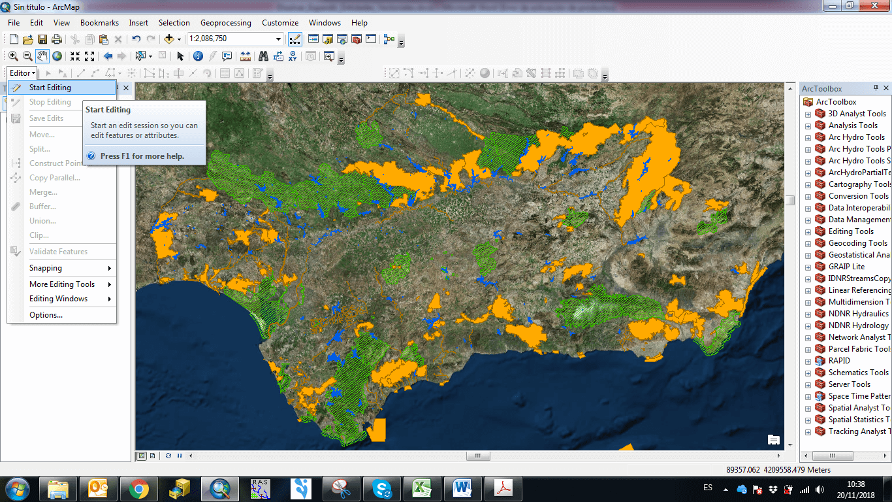The width and height of the screenshot is (892, 502).
Task: Expand the Conversion Tools toolbox node
Action: pos(808,196)
